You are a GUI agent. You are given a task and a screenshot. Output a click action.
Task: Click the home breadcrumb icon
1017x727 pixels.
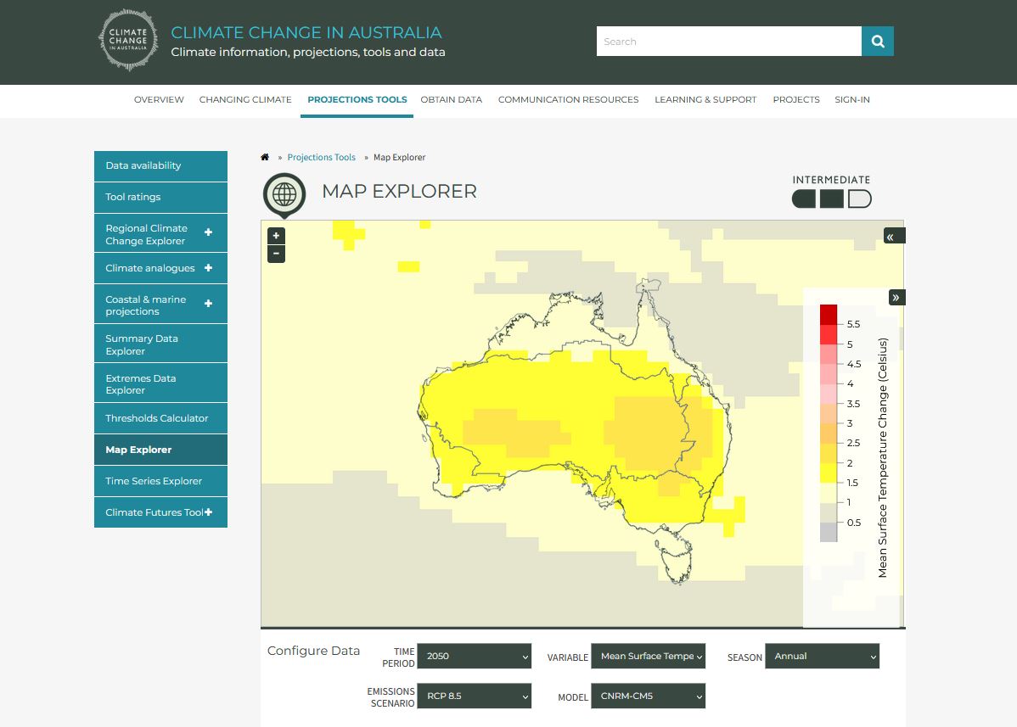coord(265,157)
